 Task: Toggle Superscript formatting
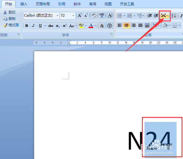(x=64, y=26)
